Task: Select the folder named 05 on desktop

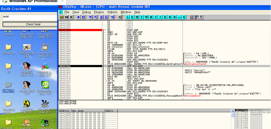Action: pyautogui.click(x=8, y=68)
